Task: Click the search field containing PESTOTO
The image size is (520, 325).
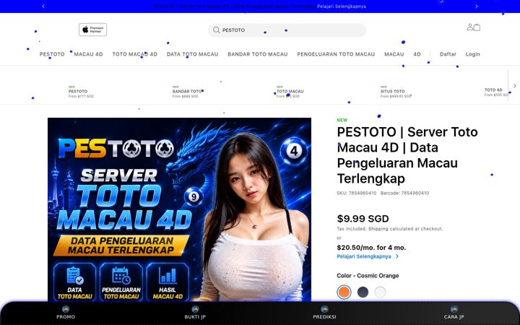Action: (287, 30)
